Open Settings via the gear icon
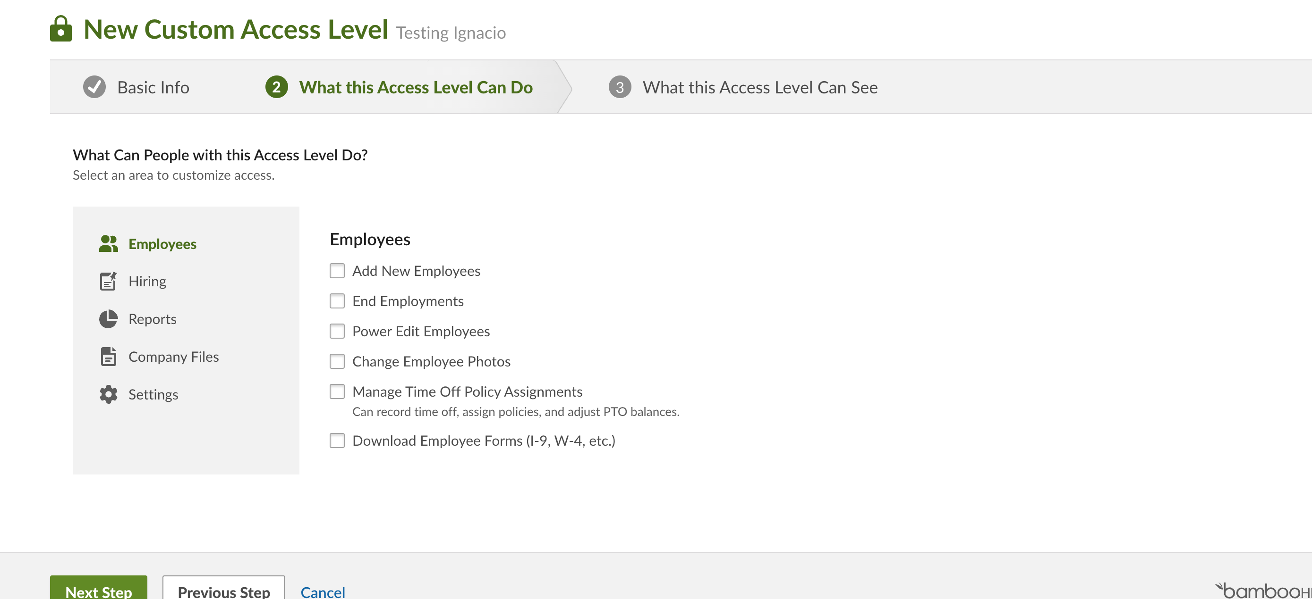The image size is (1312, 599). pyautogui.click(x=108, y=394)
